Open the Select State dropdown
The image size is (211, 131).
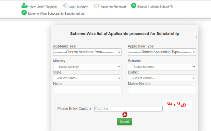point(87,78)
